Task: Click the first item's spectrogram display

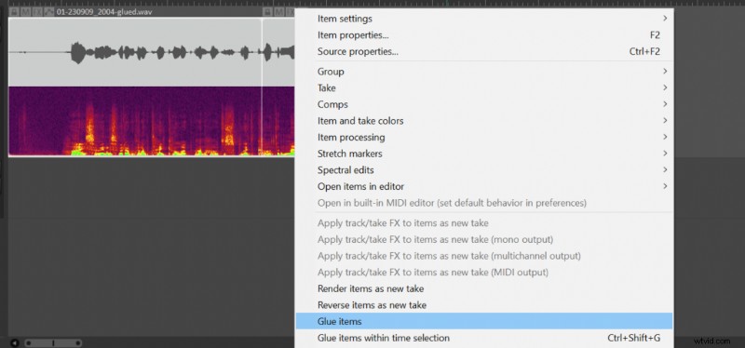Action: 135,121
